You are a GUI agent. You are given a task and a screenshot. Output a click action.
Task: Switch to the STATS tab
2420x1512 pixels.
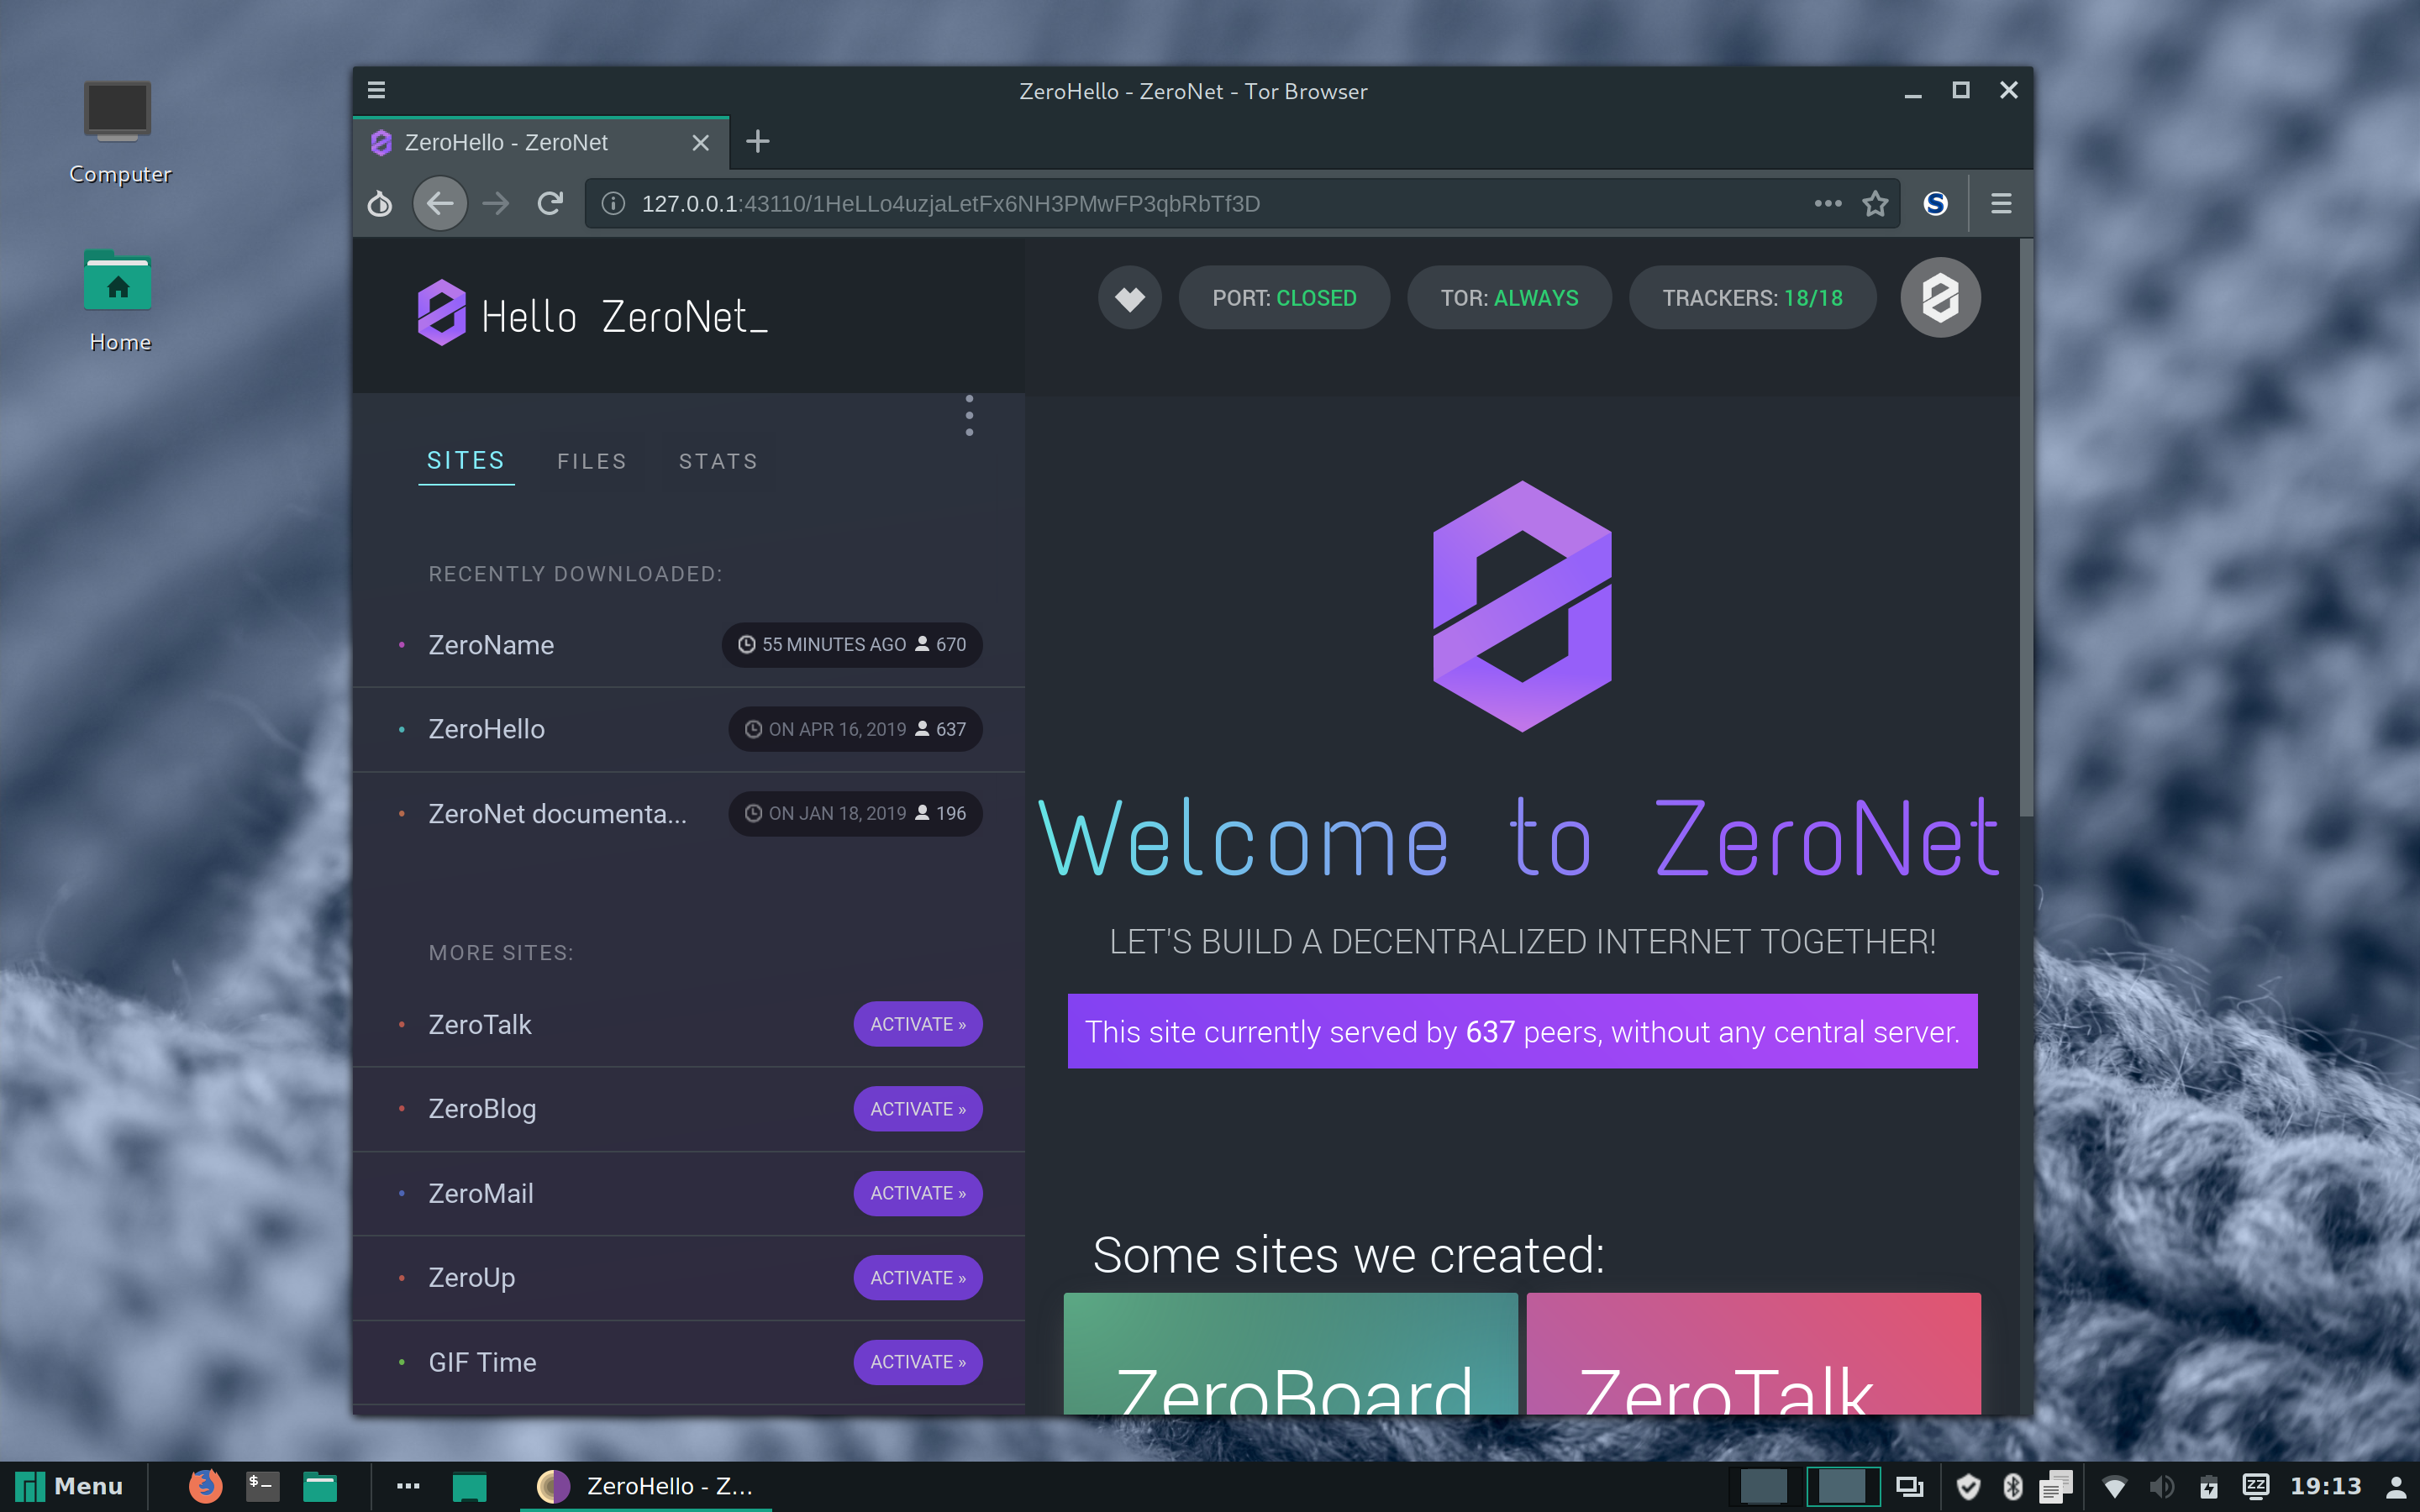pos(718,461)
